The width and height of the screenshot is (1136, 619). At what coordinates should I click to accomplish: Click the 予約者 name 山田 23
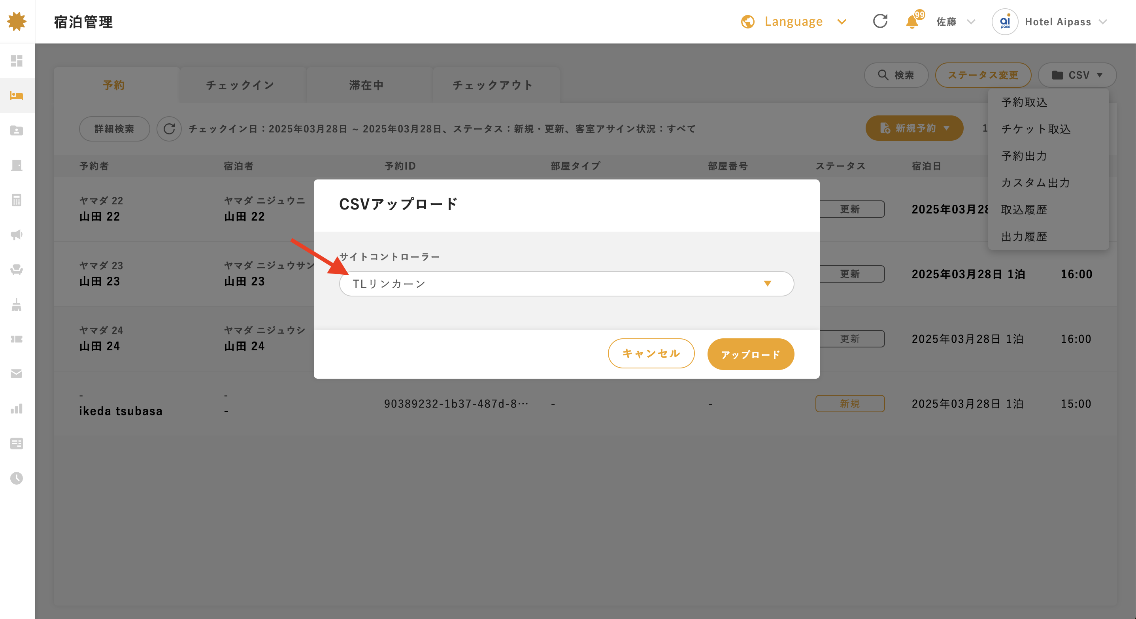pos(100,281)
